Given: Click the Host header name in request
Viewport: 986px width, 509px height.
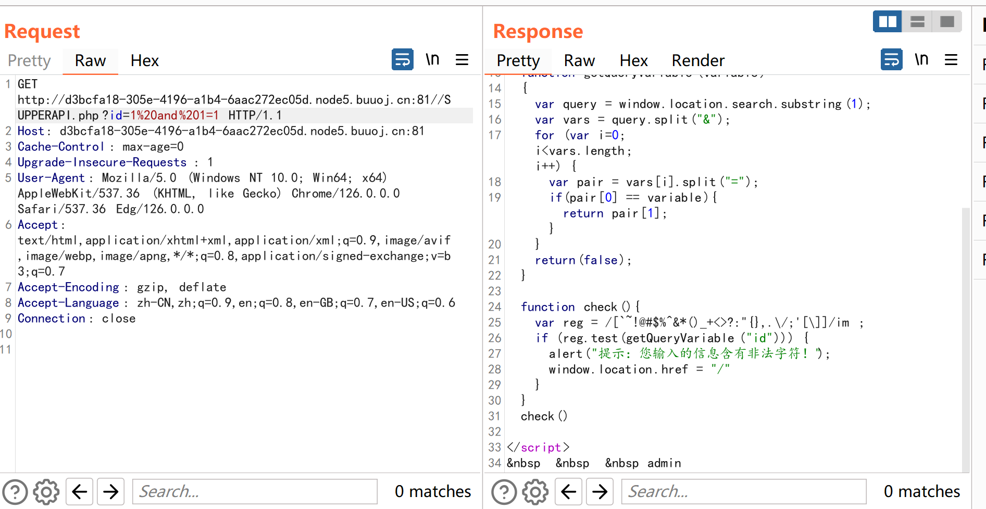Looking at the screenshot, I should (31, 131).
